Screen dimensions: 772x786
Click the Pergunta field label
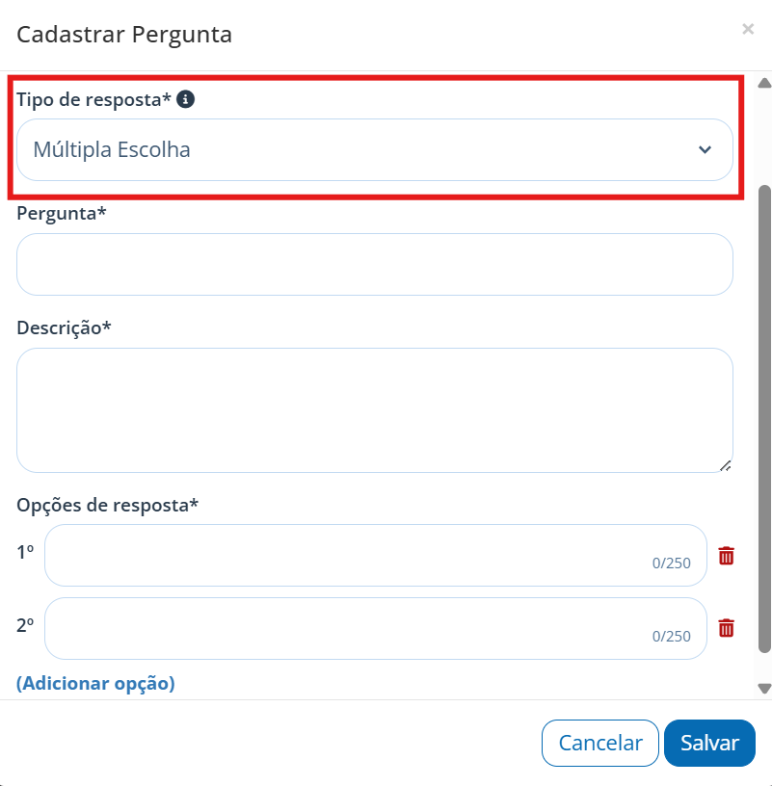click(61, 213)
